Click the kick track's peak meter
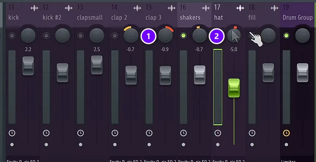Image resolution: width=316 pixels, height=162 pixels. click(12, 87)
